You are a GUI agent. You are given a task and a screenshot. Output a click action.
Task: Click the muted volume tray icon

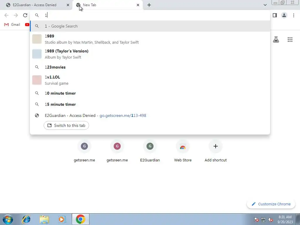pyautogui.click(x=270, y=219)
